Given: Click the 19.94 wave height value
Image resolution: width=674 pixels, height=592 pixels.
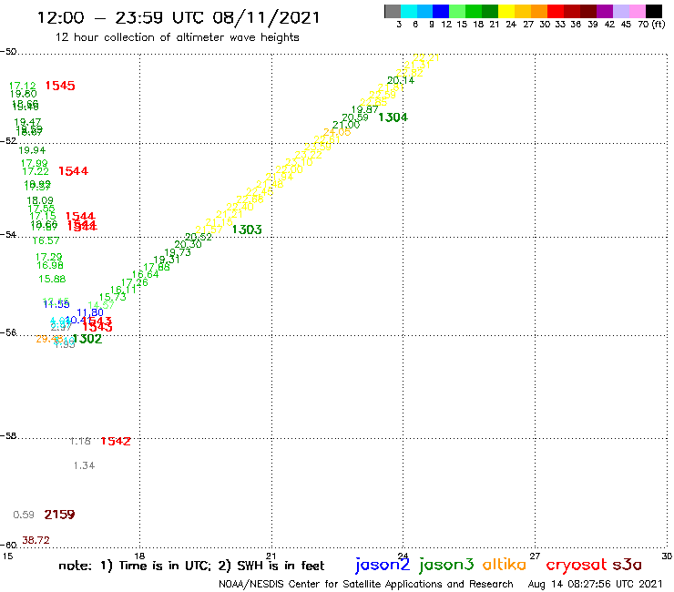Looking at the screenshot, I should click(32, 150).
